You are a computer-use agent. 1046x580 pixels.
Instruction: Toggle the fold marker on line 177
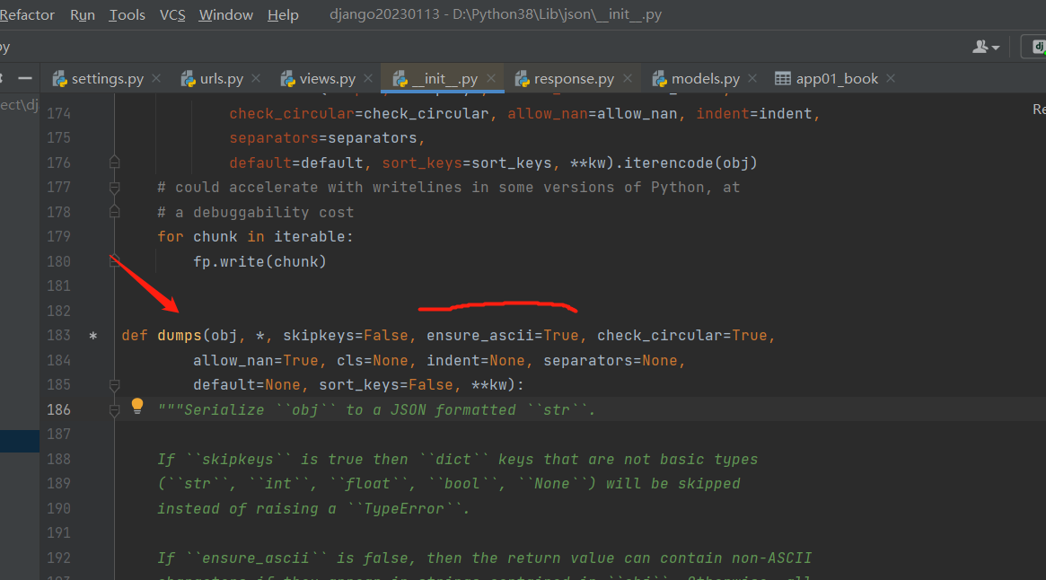tap(115, 188)
